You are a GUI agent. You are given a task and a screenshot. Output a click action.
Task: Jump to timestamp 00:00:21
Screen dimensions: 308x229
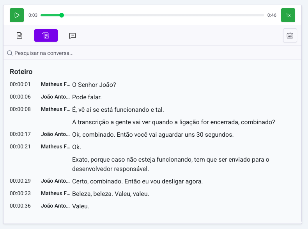coord(20,147)
